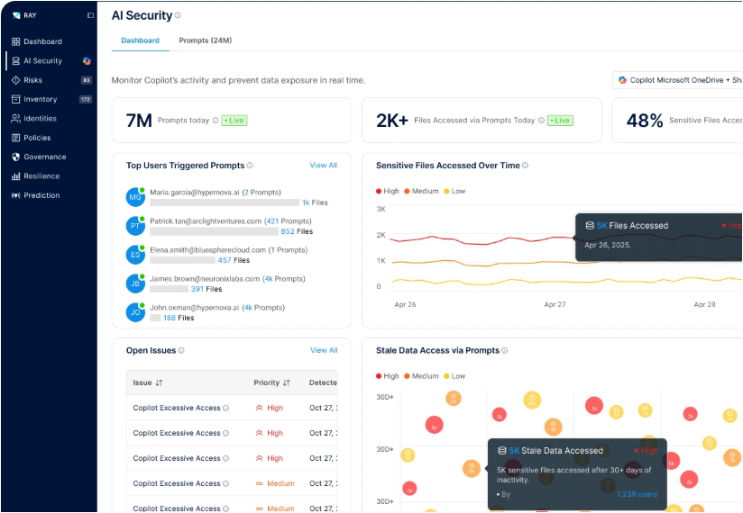Click John Oxman's 188 Files link

(179, 319)
